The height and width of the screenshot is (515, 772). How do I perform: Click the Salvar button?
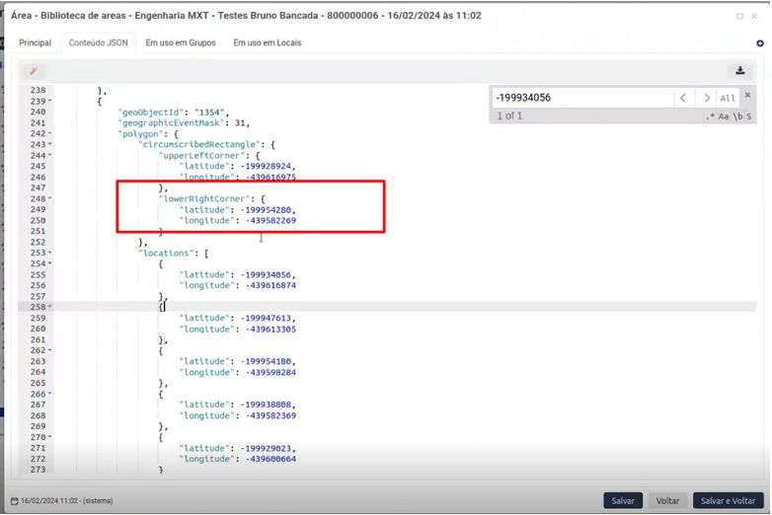[x=623, y=501]
